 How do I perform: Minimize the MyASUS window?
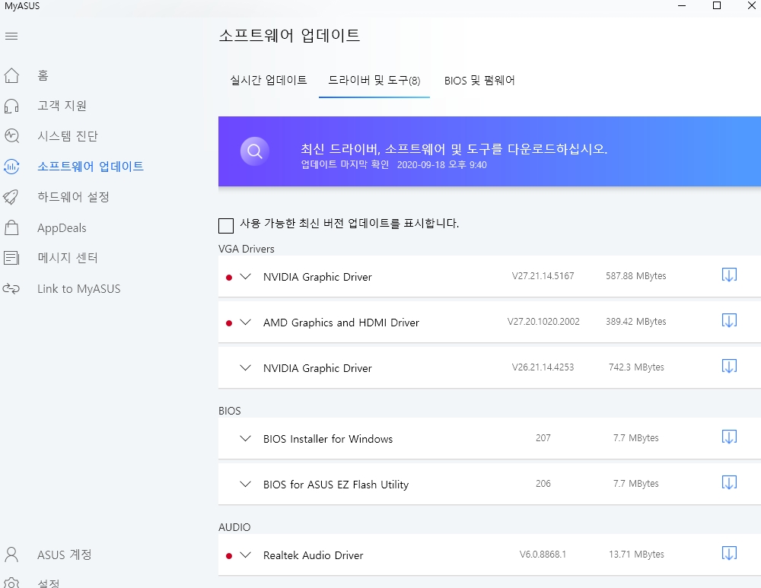pyautogui.click(x=682, y=6)
